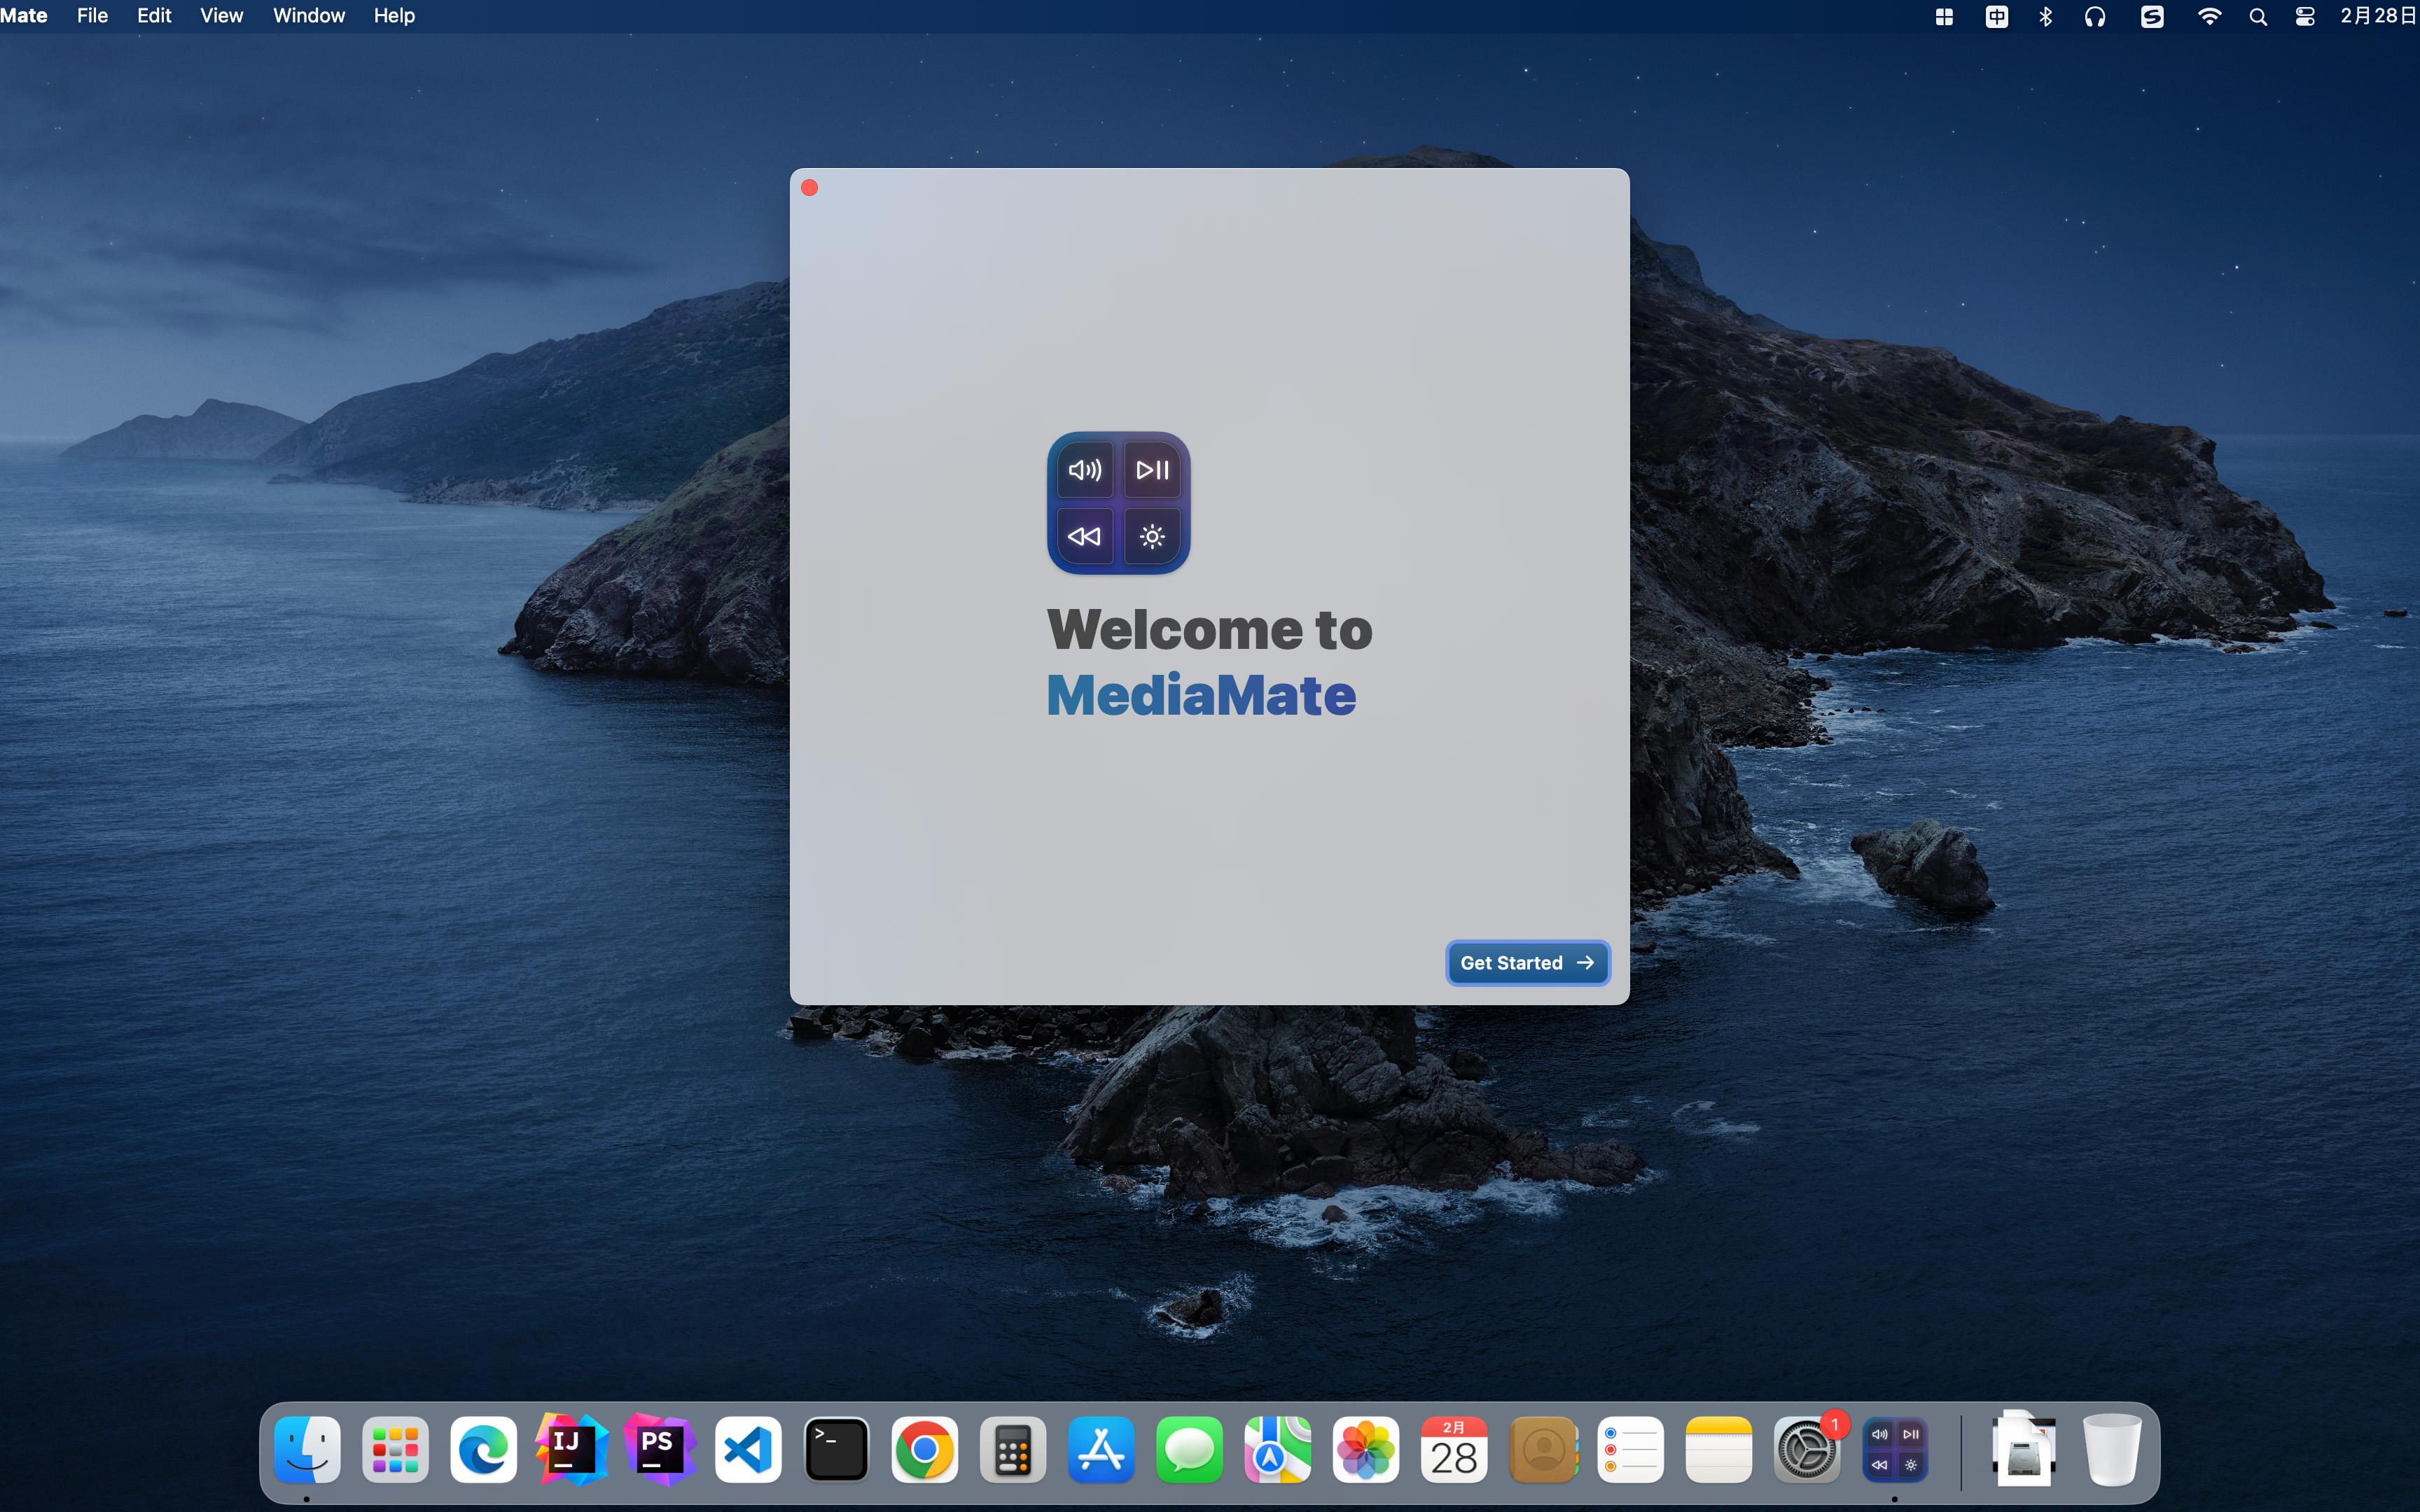Click the Bluetooth menu bar icon
The width and height of the screenshot is (2420, 1512).
pos(2045,16)
